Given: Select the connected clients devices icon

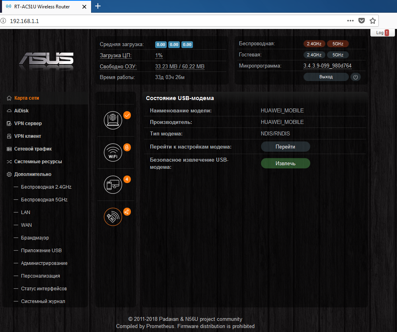Looking at the screenshot, I should coord(113,185).
